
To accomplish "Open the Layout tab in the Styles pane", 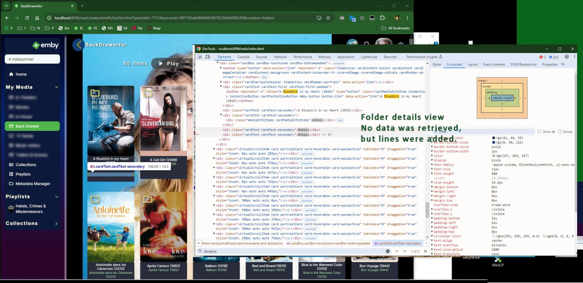I will click(x=473, y=65).
